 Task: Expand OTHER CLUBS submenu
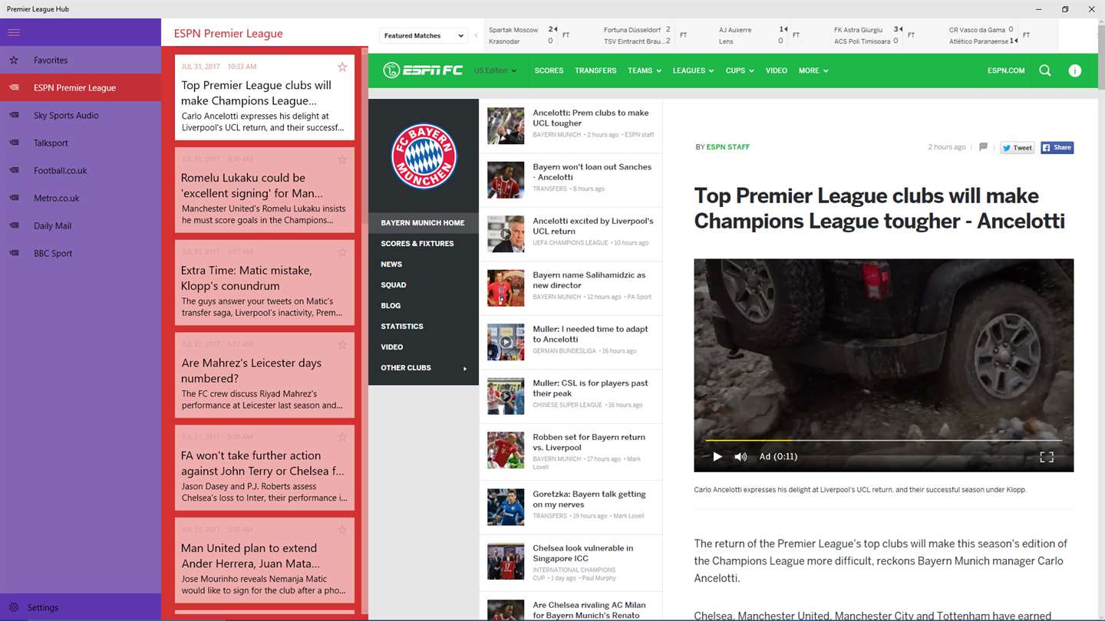point(424,368)
